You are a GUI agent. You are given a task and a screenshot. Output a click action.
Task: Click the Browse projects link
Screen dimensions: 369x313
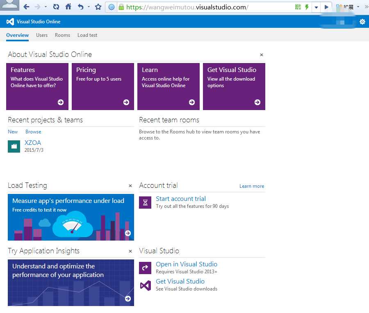[33, 132]
